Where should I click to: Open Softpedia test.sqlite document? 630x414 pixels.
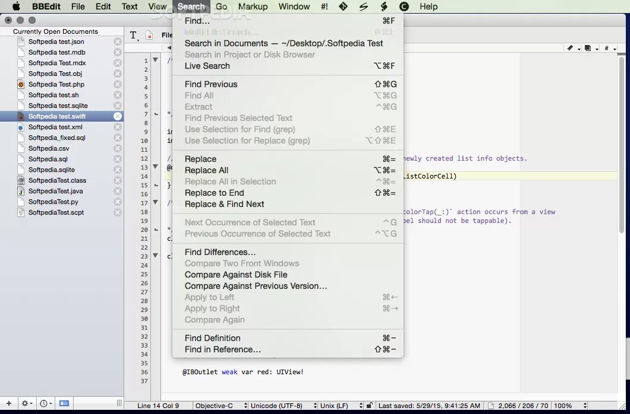click(62, 106)
